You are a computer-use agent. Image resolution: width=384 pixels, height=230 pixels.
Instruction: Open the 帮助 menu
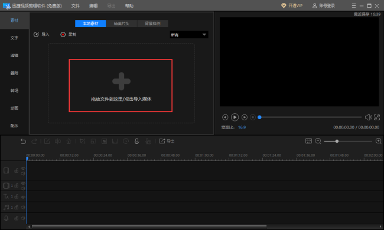tap(129, 6)
